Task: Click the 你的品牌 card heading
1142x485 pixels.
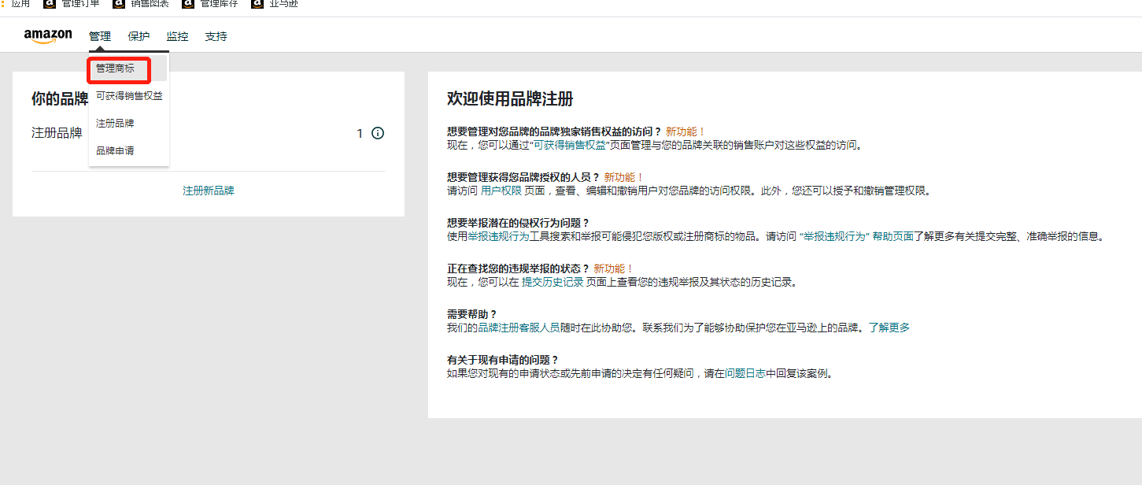Action: coord(60,98)
